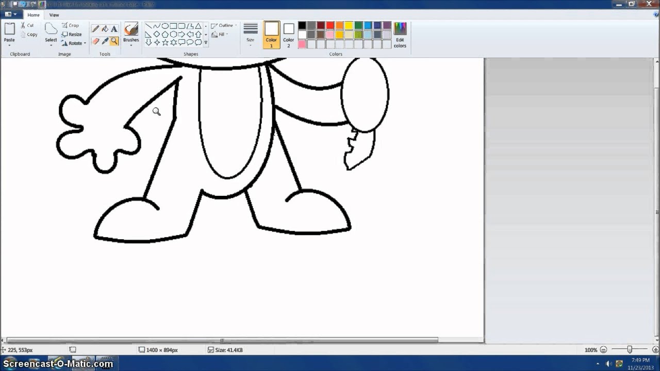The image size is (660, 371).
Task: Choose the Right arrow shape
Action: pos(181,34)
